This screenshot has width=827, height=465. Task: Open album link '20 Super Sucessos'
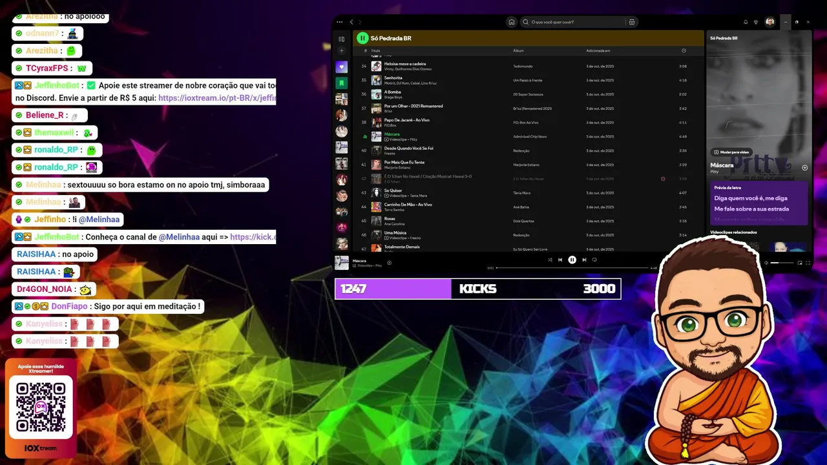(527, 94)
